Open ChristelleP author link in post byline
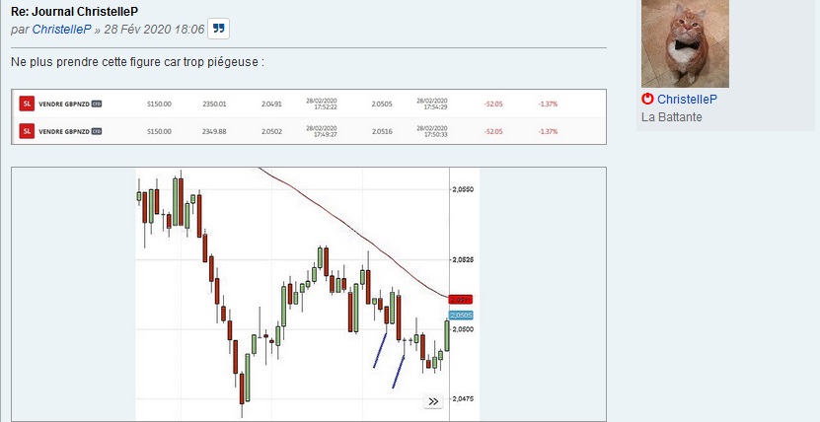820x422 pixels. (x=63, y=30)
